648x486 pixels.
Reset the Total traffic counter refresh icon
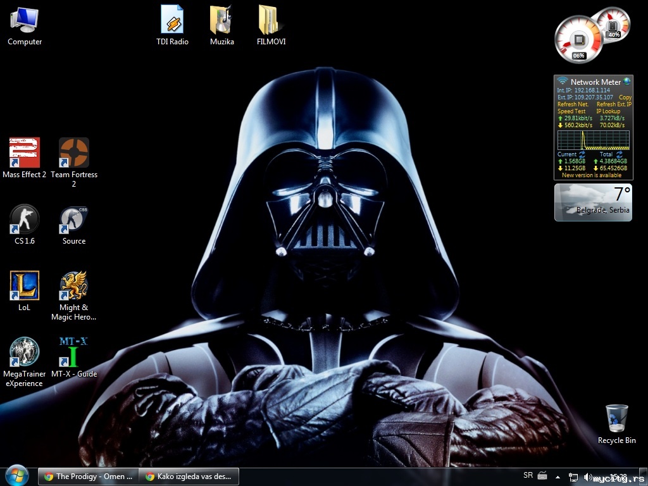620,154
